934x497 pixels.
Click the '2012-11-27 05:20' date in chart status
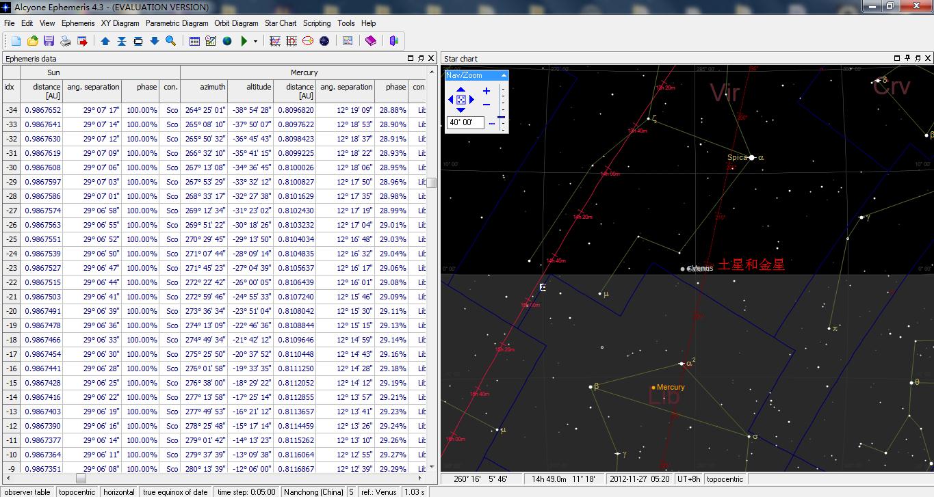pos(640,479)
